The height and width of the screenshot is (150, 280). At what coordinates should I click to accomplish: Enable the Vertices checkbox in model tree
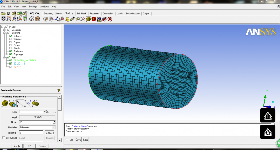pos(10,39)
